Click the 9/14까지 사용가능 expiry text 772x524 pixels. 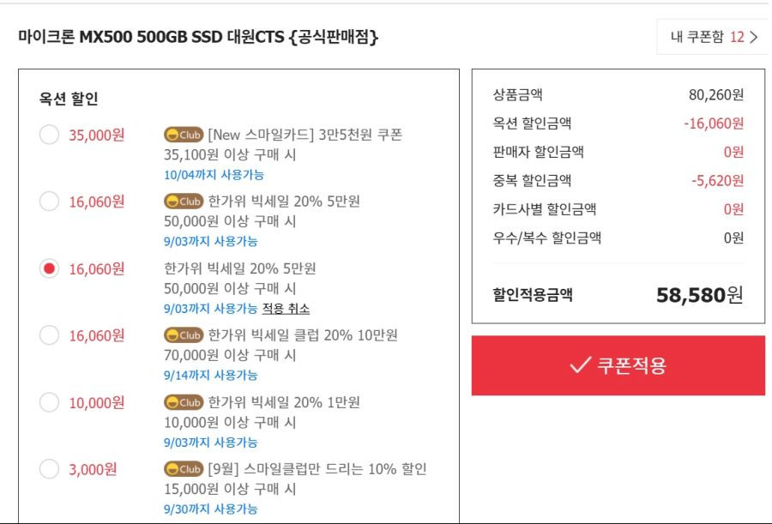(x=211, y=376)
